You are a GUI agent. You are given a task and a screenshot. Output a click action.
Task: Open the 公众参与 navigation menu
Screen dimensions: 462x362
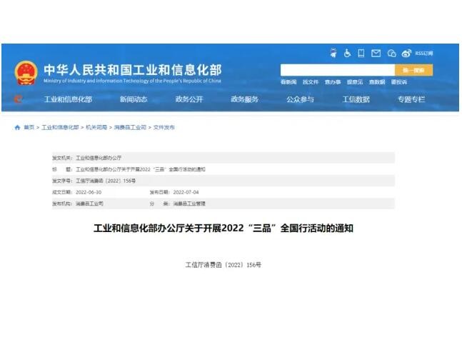[x=300, y=99]
